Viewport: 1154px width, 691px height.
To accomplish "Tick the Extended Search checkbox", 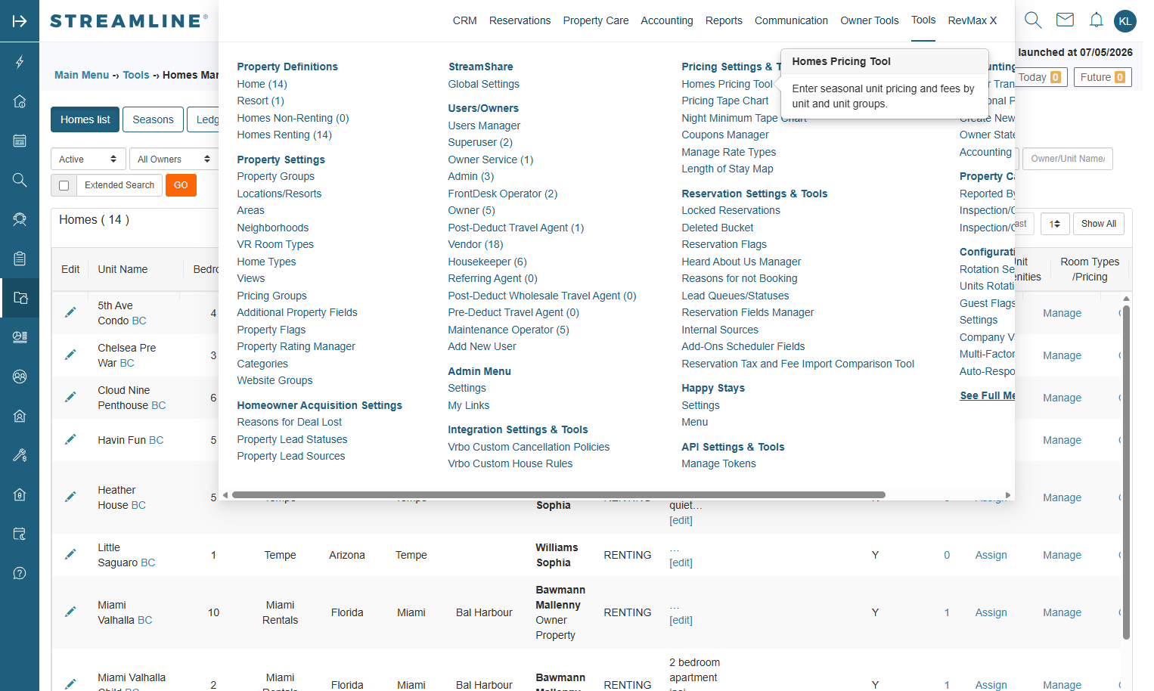I will [x=64, y=185].
